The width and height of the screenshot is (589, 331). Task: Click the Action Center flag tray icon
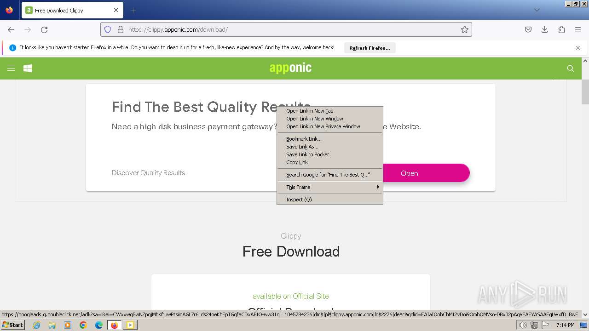(x=545, y=325)
